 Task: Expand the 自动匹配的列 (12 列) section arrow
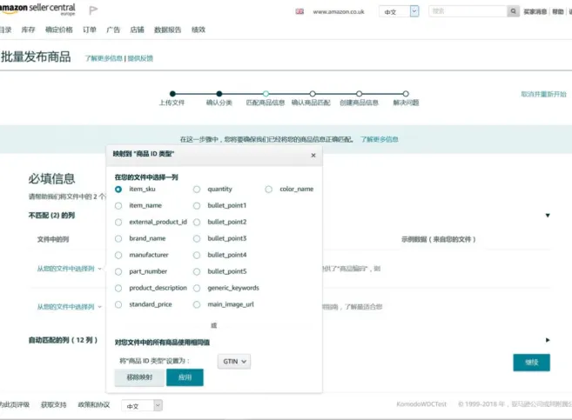point(548,340)
